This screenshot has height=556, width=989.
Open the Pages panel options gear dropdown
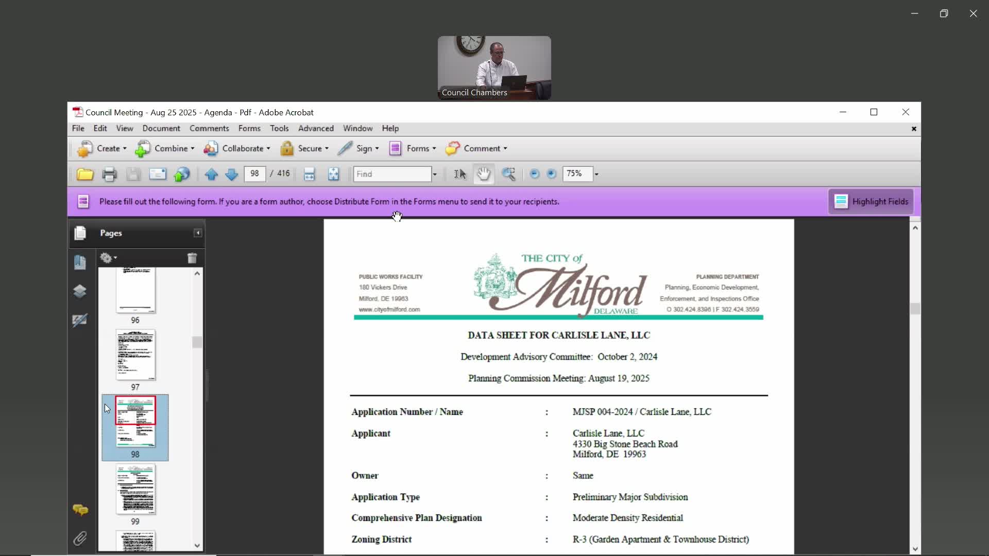coord(108,258)
